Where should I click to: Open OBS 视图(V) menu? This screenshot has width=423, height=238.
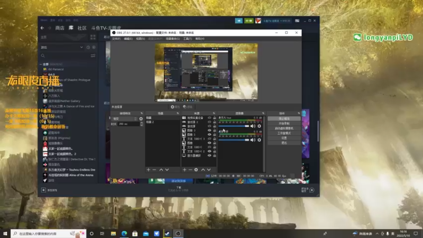(140, 39)
